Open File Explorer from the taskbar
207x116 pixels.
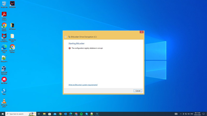click(x=44, y=114)
